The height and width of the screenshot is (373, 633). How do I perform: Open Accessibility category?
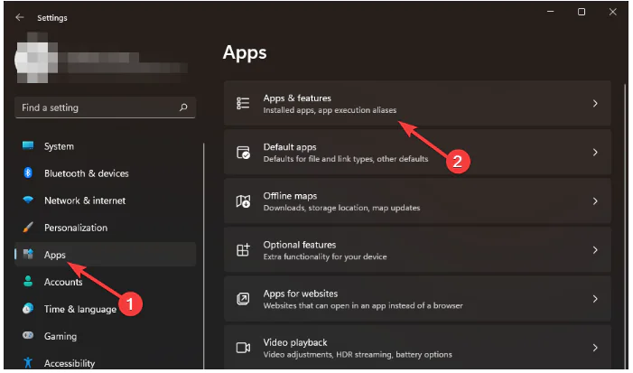tap(106, 361)
